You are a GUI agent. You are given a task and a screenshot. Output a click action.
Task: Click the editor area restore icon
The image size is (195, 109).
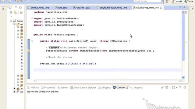184,7
